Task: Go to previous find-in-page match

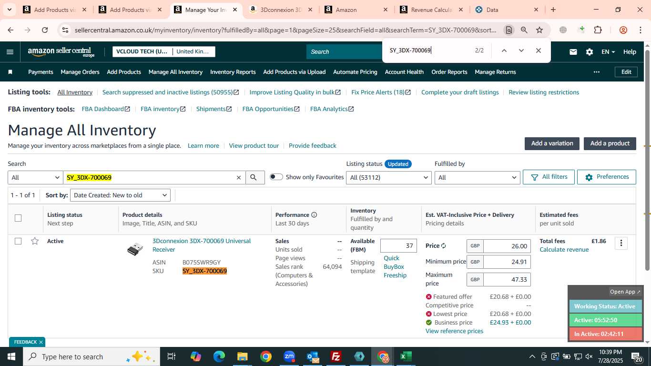Action: click(x=504, y=51)
